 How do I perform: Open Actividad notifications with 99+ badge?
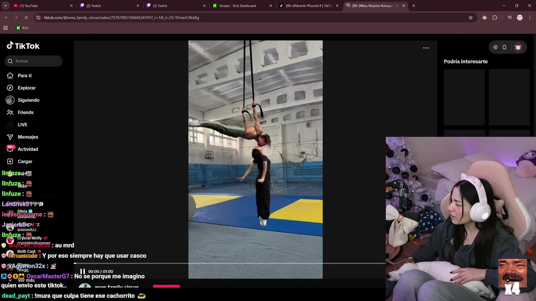pyautogui.click(x=28, y=149)
